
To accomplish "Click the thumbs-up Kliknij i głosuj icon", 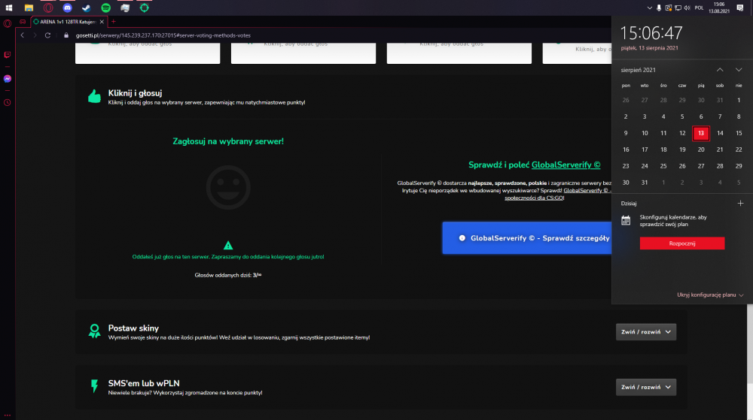I will click(x=95, y=96).
